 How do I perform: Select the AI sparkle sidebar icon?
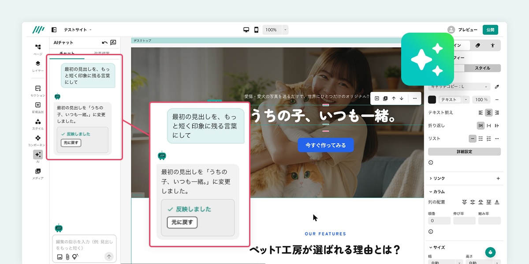[38, 155]
